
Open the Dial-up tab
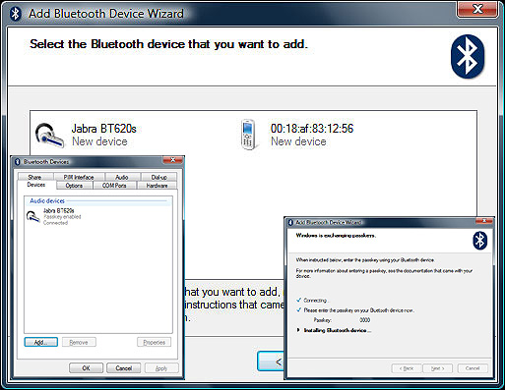click(x=159, y=177)
